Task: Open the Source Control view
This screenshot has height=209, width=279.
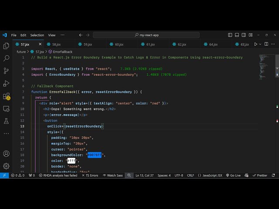Action: click(x=6, y=71)
